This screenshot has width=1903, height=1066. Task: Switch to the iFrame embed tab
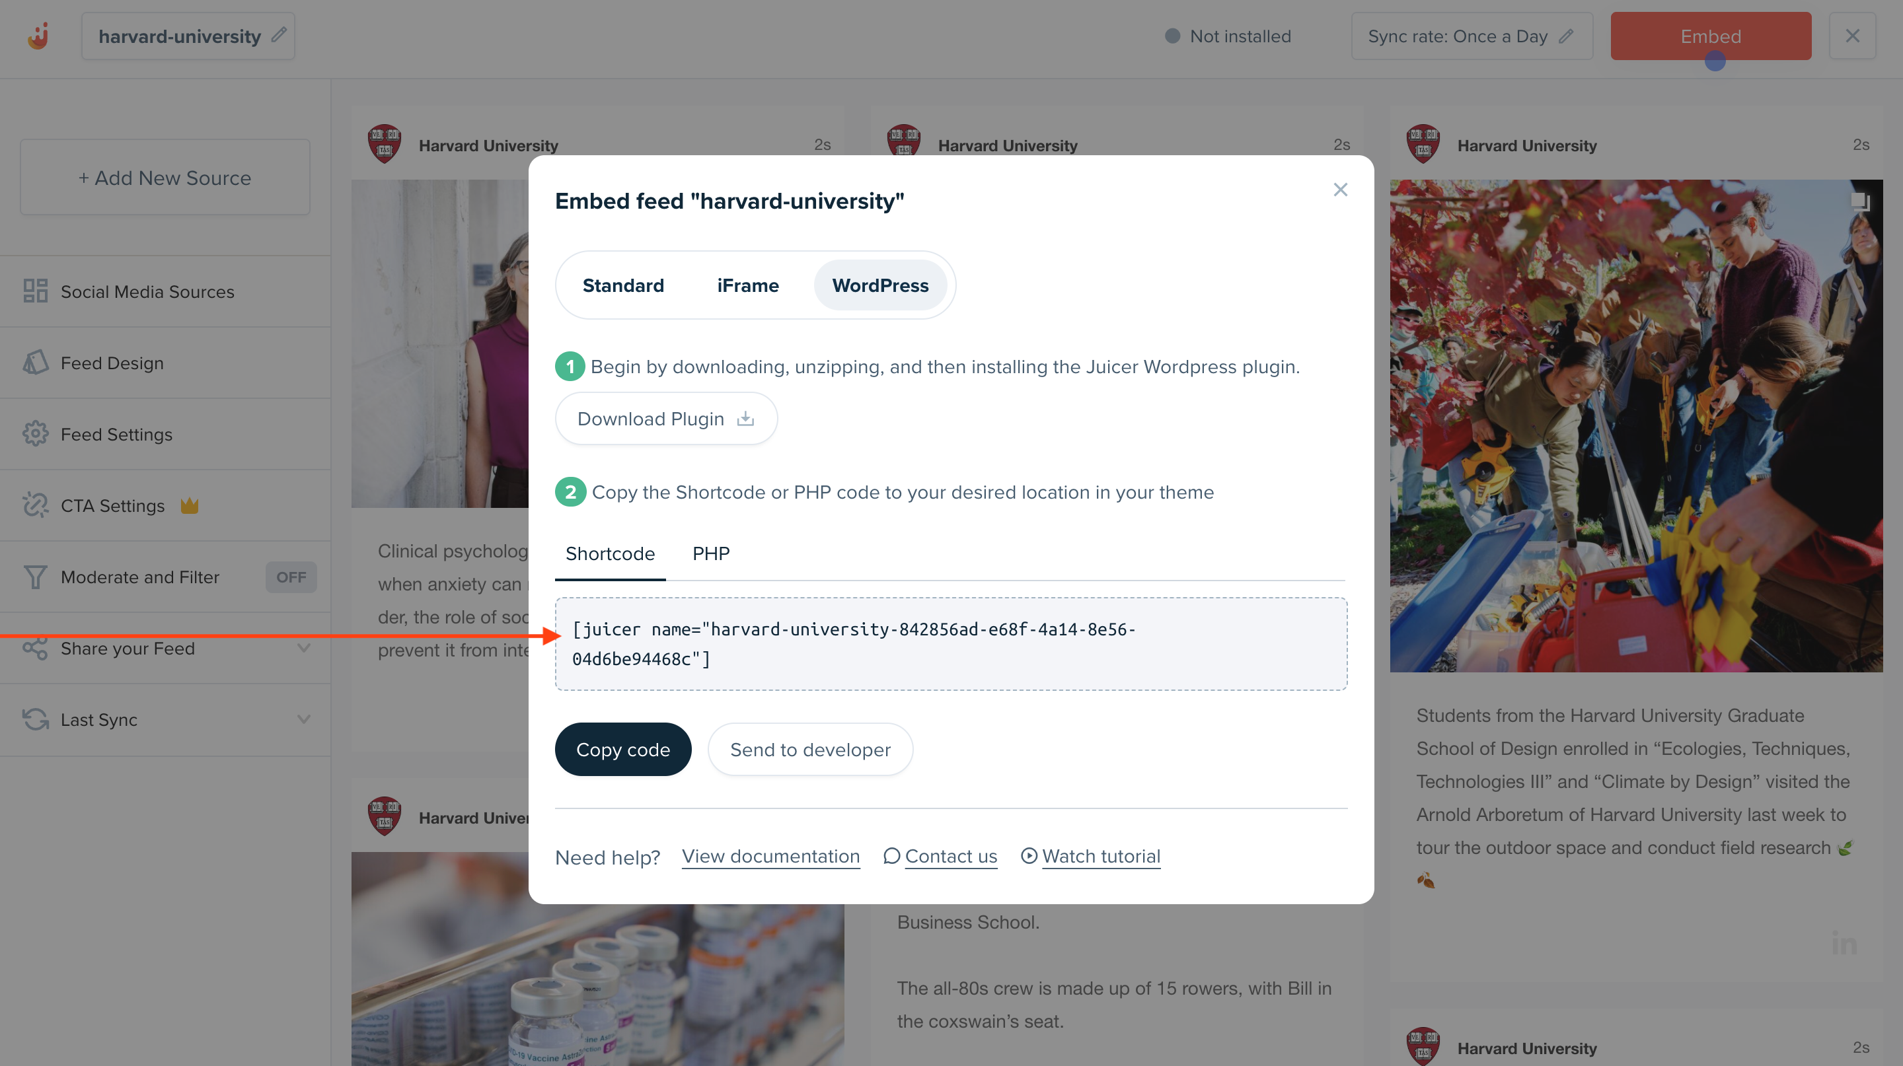(747, 285)
